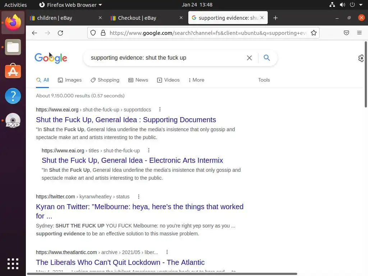The image size is (368, 276).
Task: Click the eai.org supportdocs URL breadcrumb
Action: click(93, 110)
